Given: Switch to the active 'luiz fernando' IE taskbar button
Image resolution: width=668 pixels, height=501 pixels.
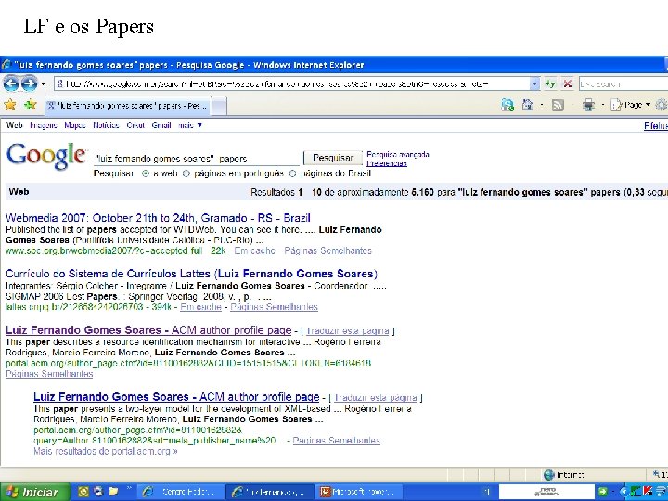Looking at the screenshot, I should click(270, 492).
